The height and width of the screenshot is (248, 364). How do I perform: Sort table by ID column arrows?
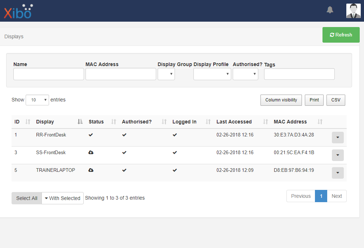[x=28, y=122]
